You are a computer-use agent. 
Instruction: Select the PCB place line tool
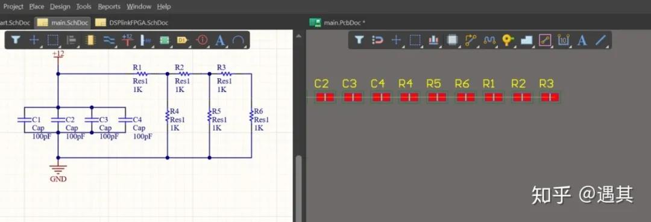(x=601, y=40)
